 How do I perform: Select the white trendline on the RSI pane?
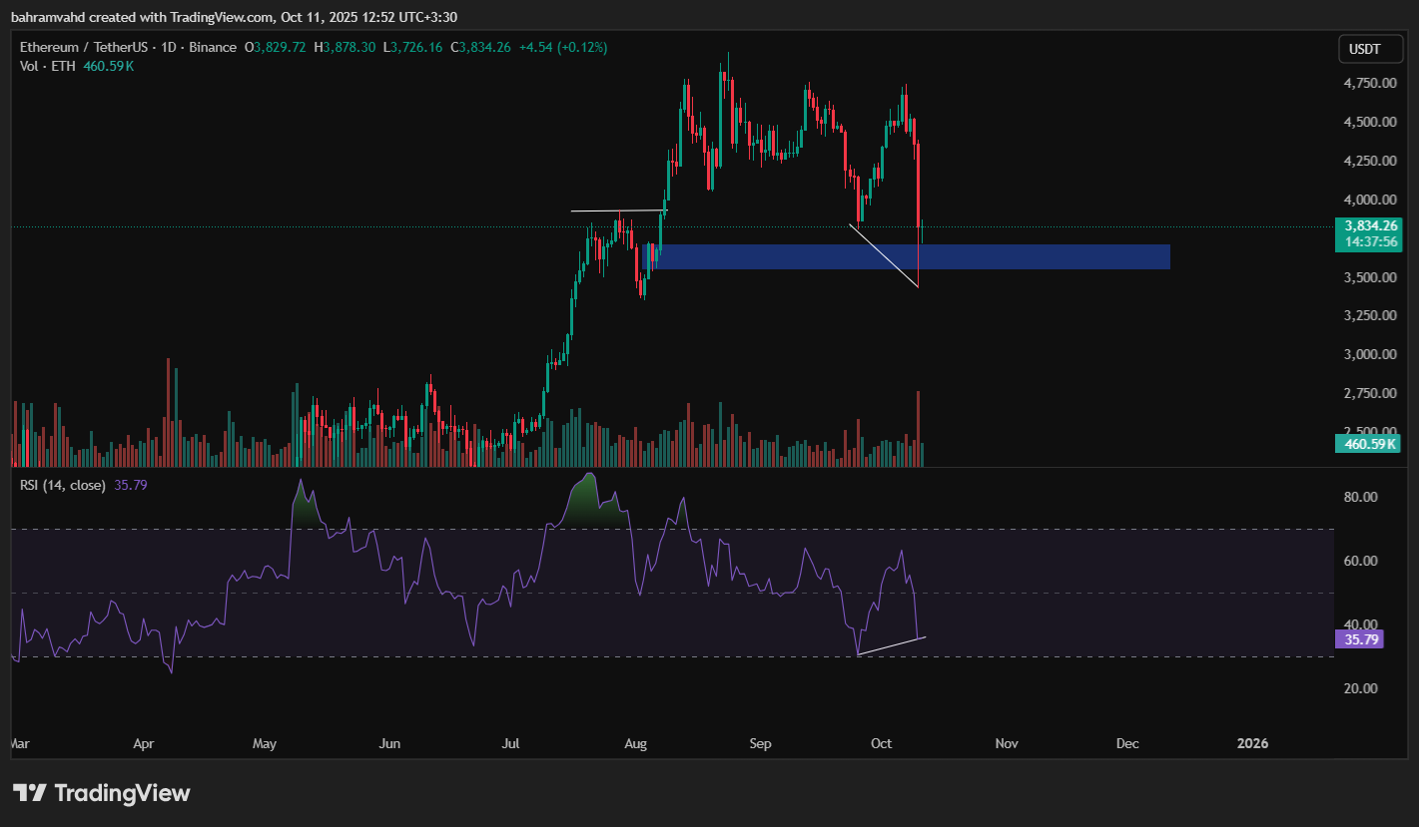pos(891,645)
